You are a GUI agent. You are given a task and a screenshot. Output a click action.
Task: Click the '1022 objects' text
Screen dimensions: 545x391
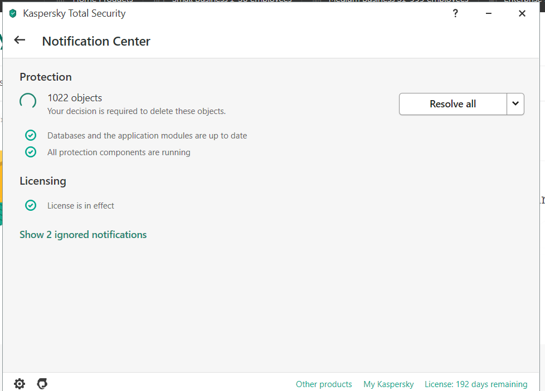coord(75,98)
